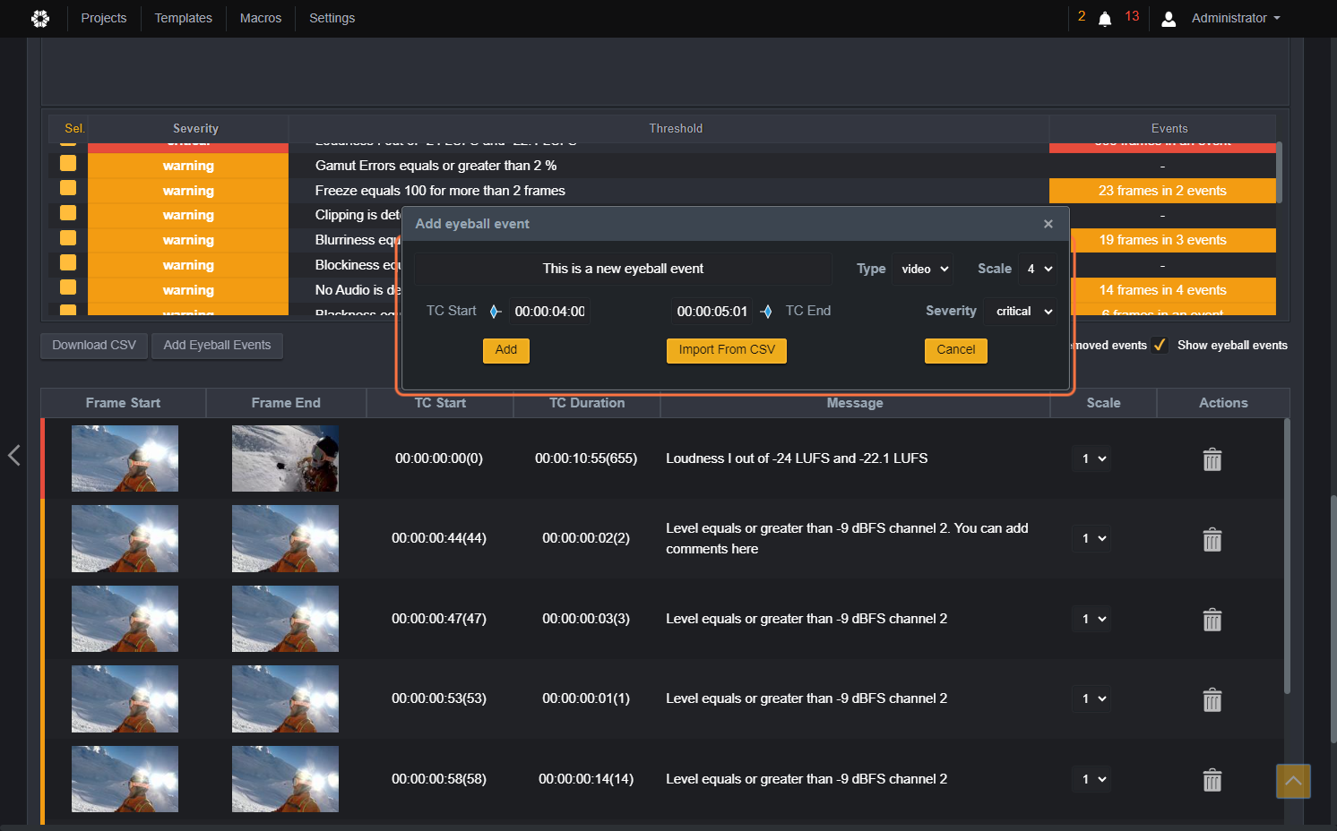Image resolution: width=1337 pixels, height=831 pixels.
Task: Close the Add eyeball event dialog
Action: (x=1048, y=224)
